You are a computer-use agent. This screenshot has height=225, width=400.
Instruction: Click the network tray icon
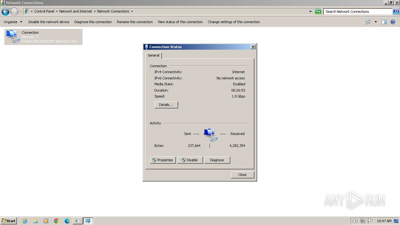(x=363, y=221)
